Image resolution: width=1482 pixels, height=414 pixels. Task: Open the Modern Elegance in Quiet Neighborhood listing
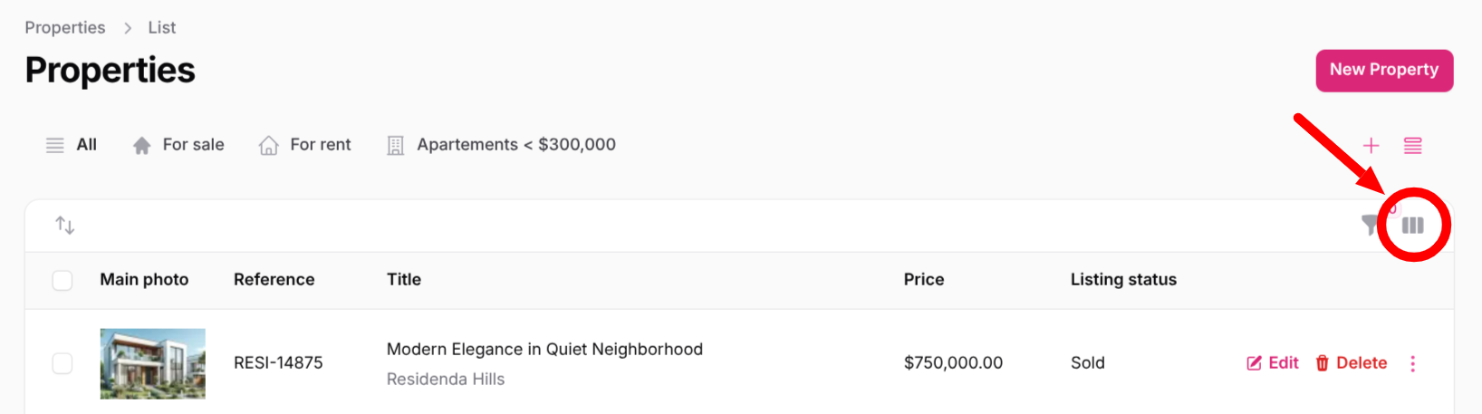544,350
